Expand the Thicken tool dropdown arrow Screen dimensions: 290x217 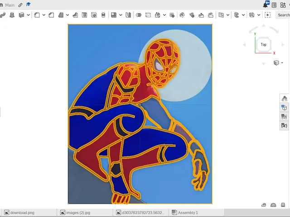click(28, 15)
